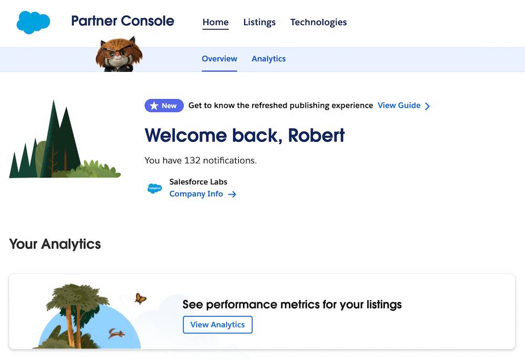The height and width of the screenshot is (360, 525).
Task: Click the New pill badge
Action: coord(164,105)
